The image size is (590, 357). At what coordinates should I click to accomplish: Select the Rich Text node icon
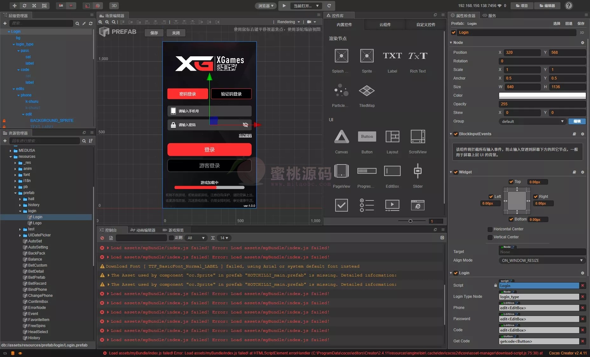click(x=417, y=56)
